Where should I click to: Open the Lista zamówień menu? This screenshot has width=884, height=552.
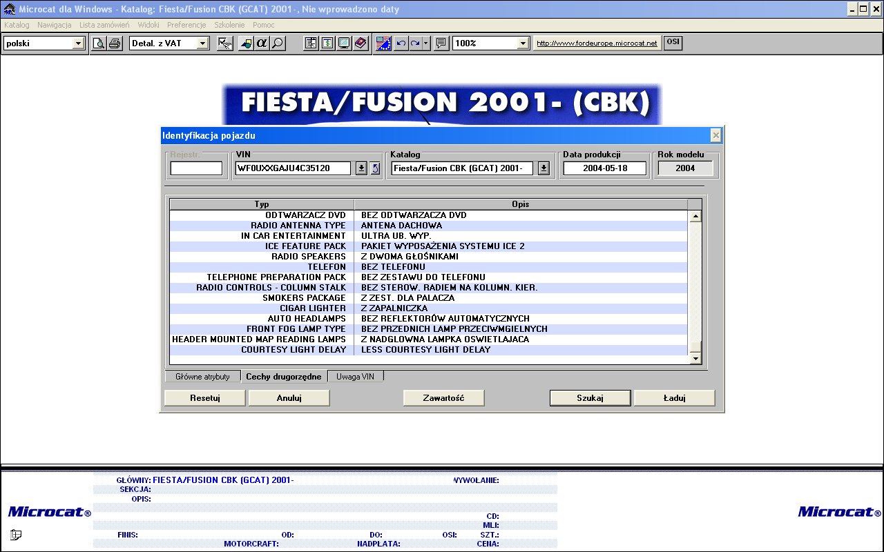pyautogui.click(x=104, y=25)
